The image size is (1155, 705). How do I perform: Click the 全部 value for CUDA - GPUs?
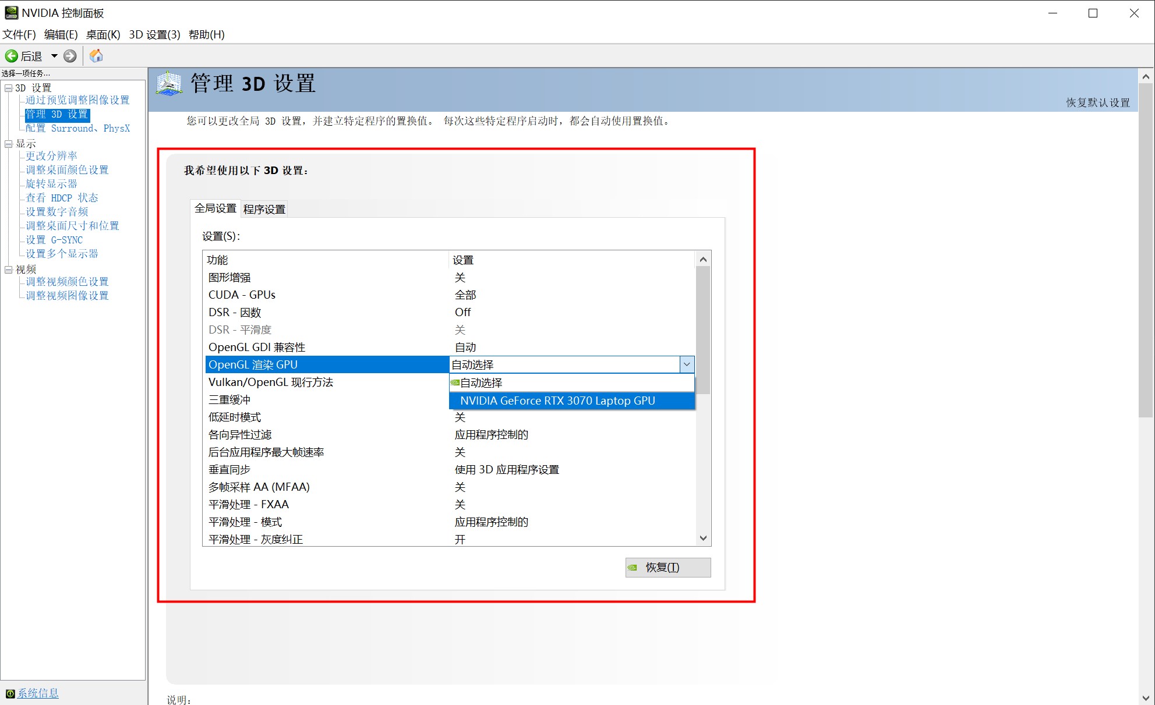pyautogui.click(x=465, y=295)
